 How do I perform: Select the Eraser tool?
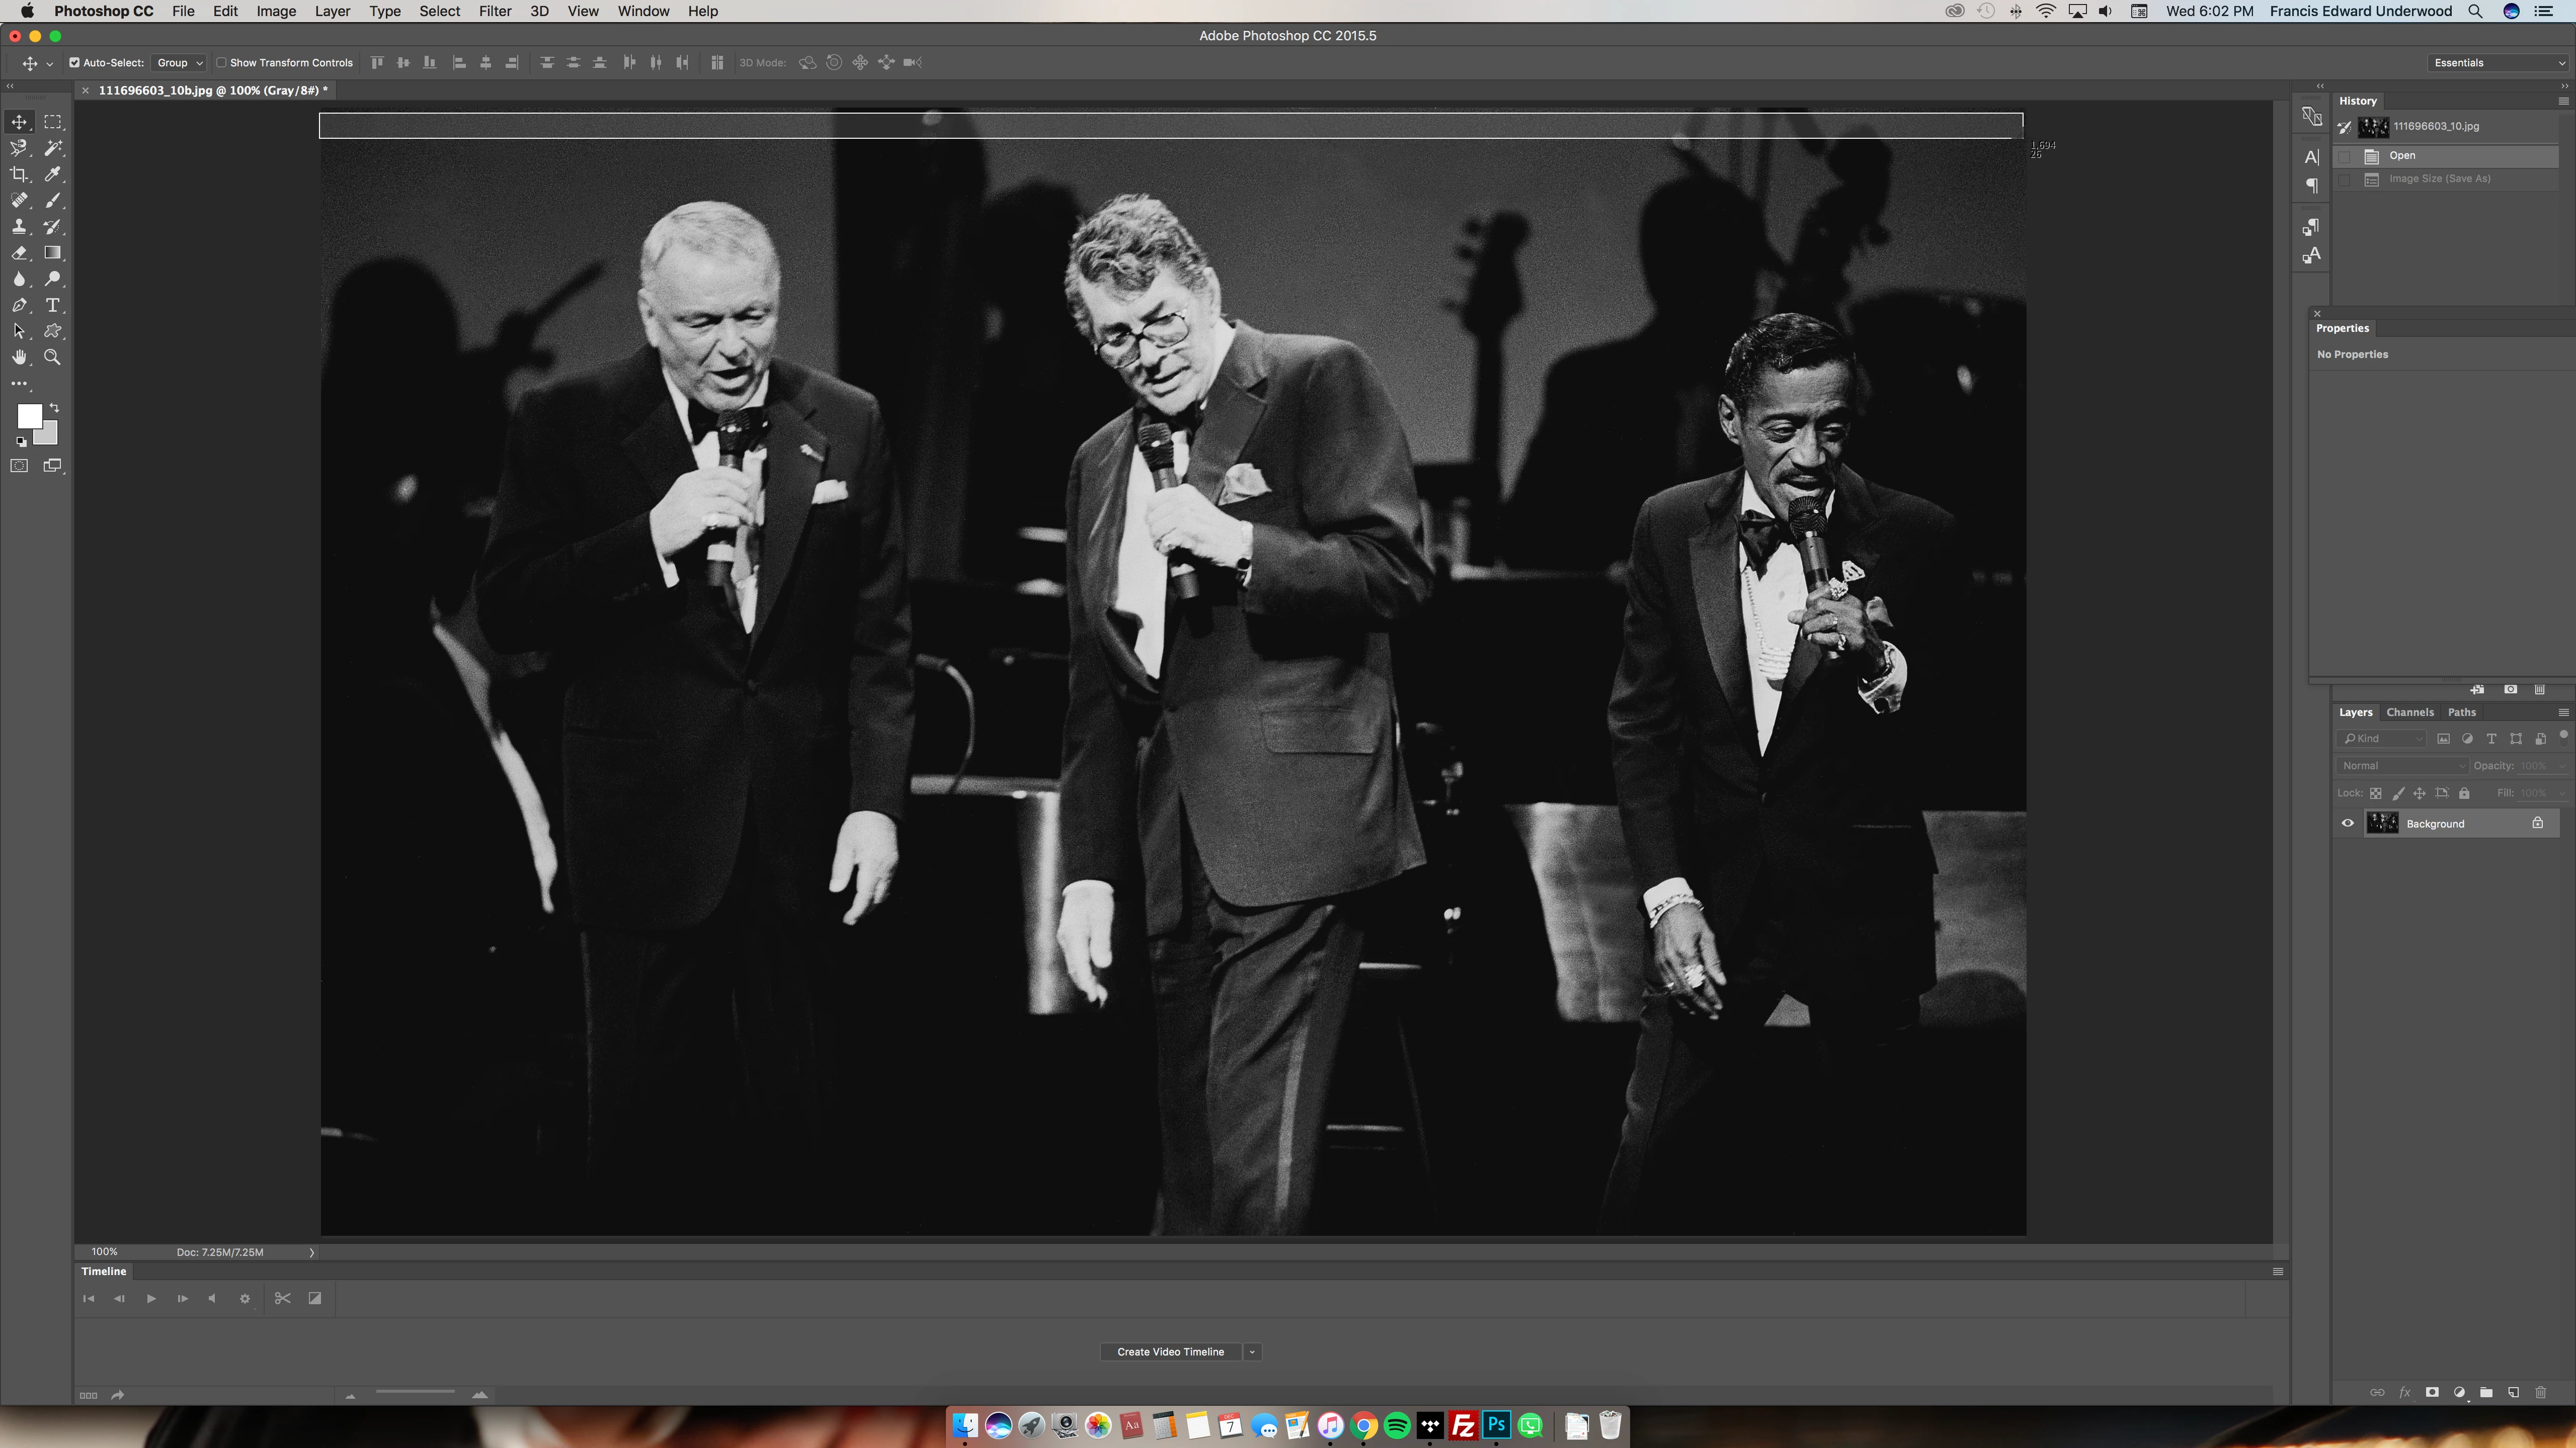19,253
